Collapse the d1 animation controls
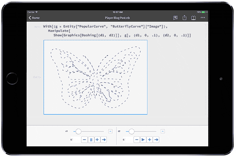This screenshot has width=236, height=157. point(110,131)
